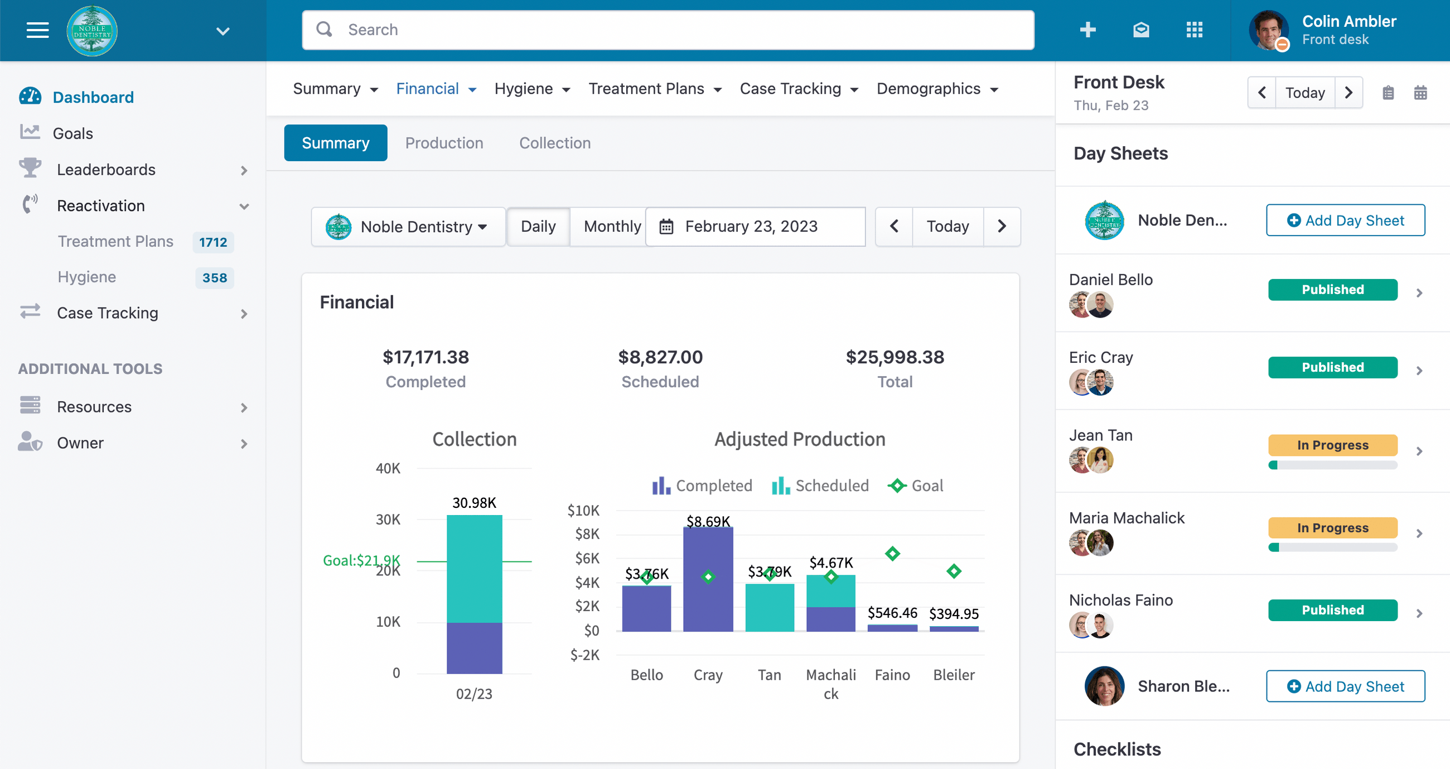The width and height of the screenshot is (1450, 769).
Task: Expand the Leaderboards sidebar item
Action: pos(244,170)
